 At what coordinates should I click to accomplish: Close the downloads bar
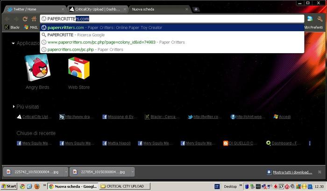click(320, 172)
